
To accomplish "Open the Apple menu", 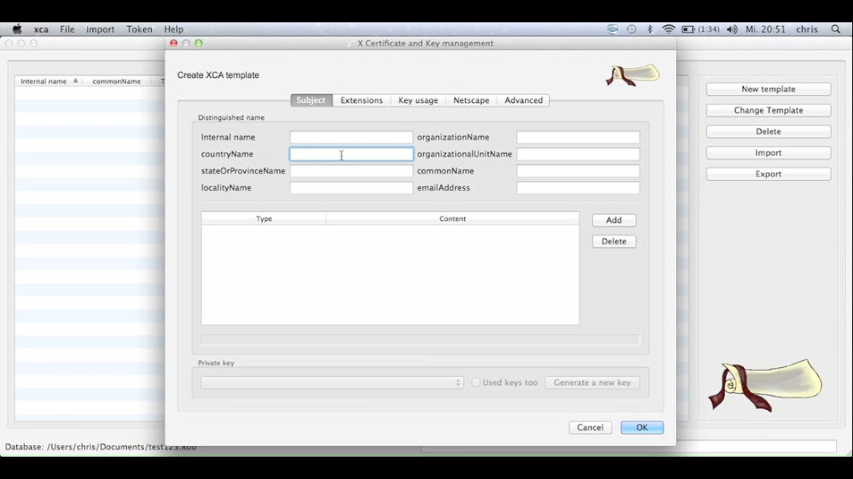I will click(x=17, y=29).
